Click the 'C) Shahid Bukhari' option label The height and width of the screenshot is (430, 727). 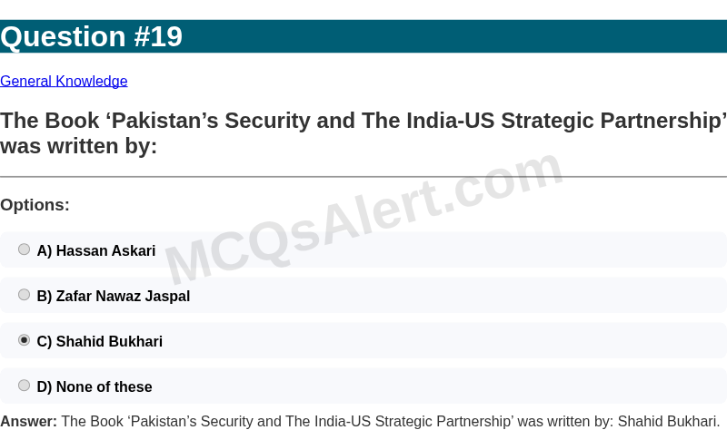coord(100,341)
